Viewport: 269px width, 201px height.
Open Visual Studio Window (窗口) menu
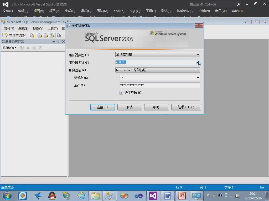(221, 11)
